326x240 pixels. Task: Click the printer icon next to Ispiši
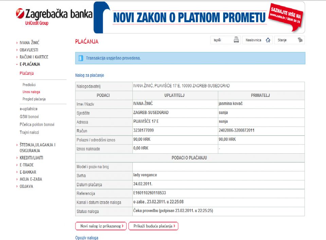coord(236,40)
